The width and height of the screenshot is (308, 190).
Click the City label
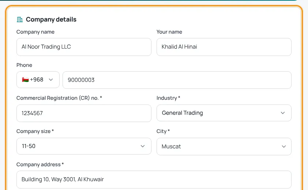(163, 131)
